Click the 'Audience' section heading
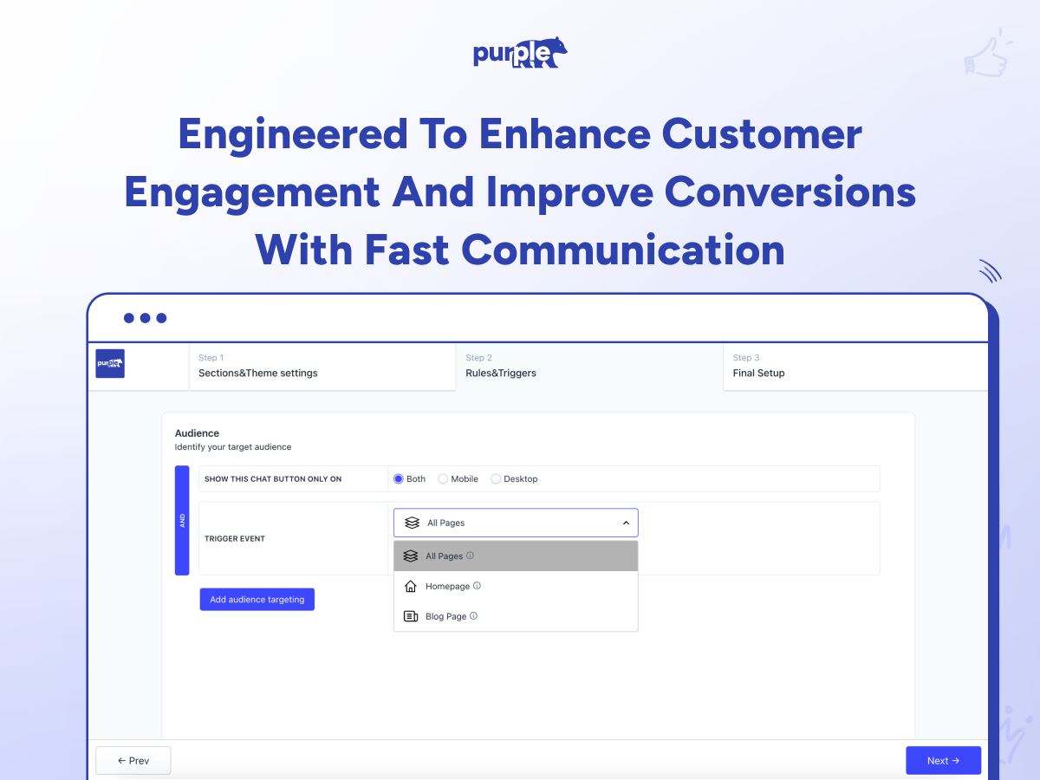This screenshot has height=780, width=1040. (x=197, y=432)
